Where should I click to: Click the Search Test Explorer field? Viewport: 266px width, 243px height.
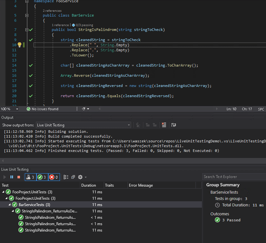tap(233, 176)
